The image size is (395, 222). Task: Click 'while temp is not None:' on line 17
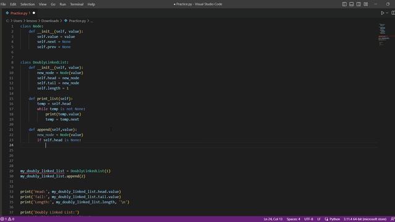[61, 109]
